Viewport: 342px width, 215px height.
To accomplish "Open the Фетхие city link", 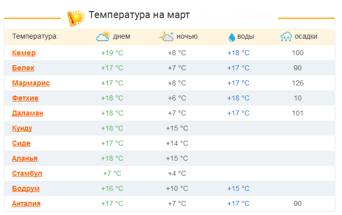I will pyautogui.click(x=25, y=98).
